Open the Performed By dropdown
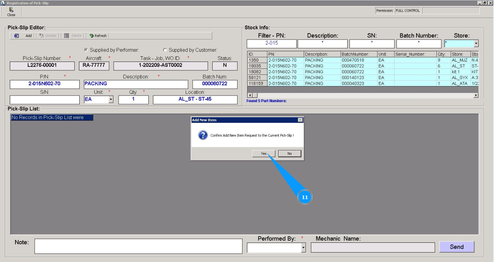The height and width of the screenshot is (262, 494). coord(303,248)
